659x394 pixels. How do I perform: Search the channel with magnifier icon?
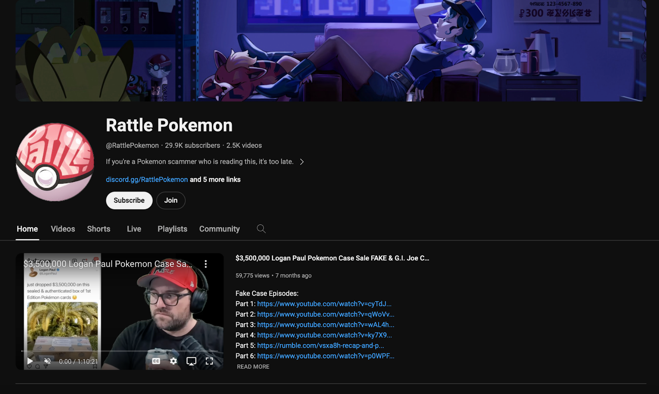click(261, 229)
